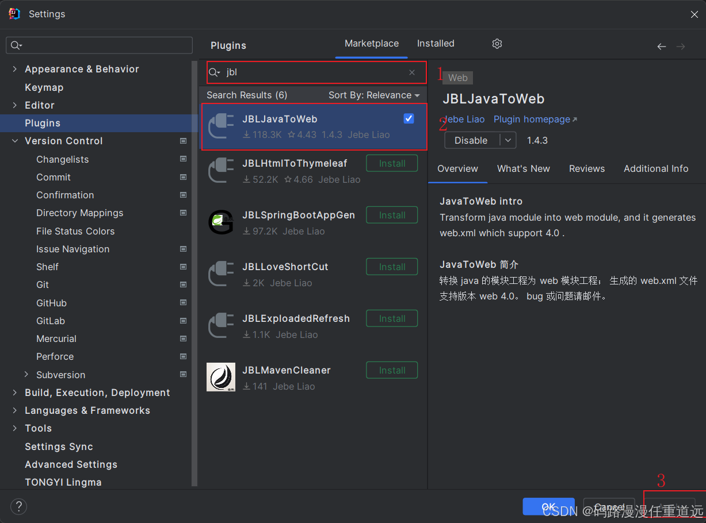Open the Disable button dropdown arrow
Image resolution: width=706 pixels, height=523 pixels.
click(x=508, y=140)
